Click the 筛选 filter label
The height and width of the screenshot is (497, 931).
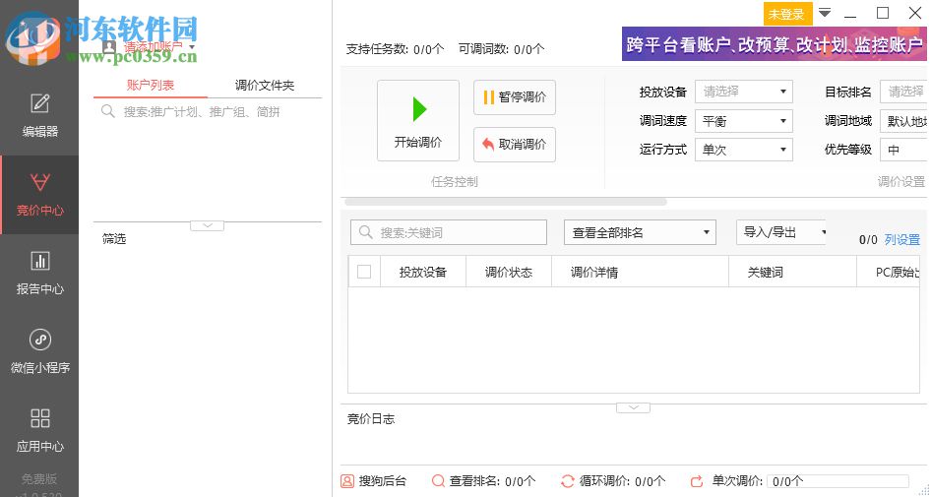click(x=114, y=239)
